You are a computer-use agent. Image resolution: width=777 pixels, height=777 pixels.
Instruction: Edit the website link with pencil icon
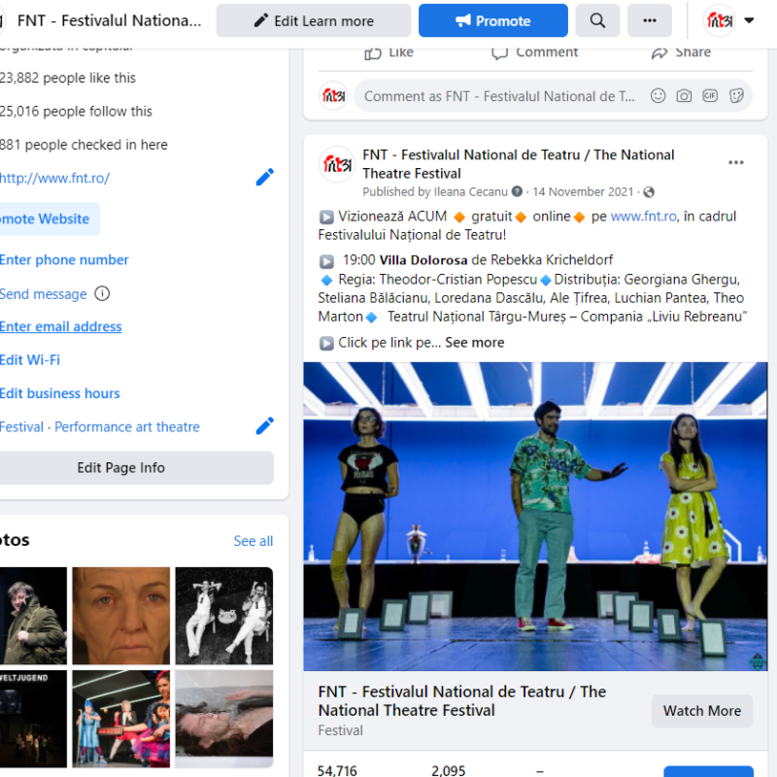[x=264, y=177]
